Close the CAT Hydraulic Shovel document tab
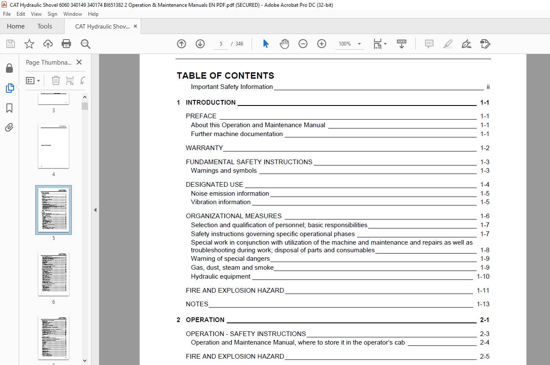Image resolution: width=550 pixels, height=365 pixels. pyautogui.click(x=136, y=26)
